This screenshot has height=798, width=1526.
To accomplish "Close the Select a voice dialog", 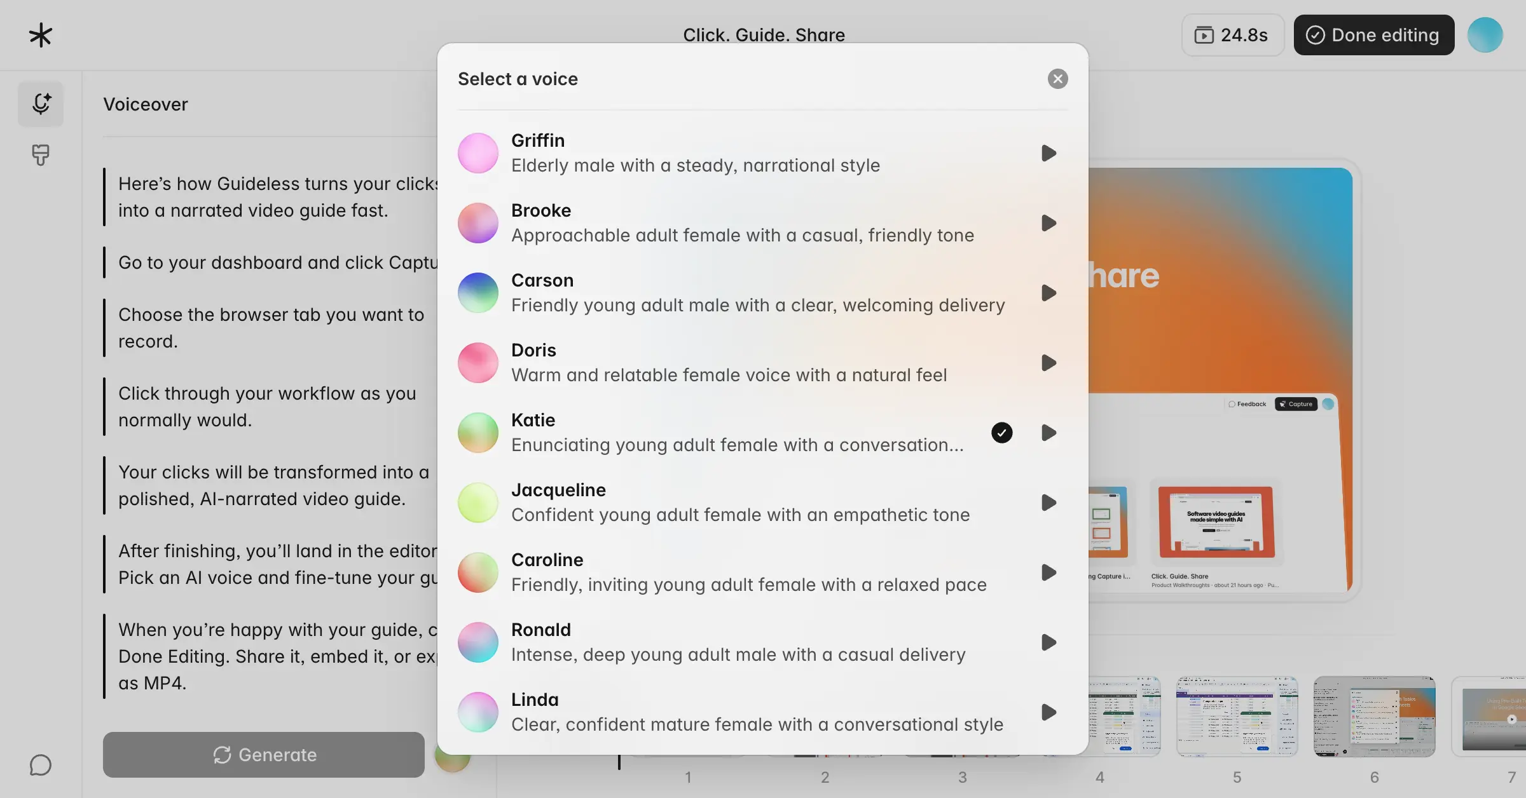I will [x=1057, y=79].
